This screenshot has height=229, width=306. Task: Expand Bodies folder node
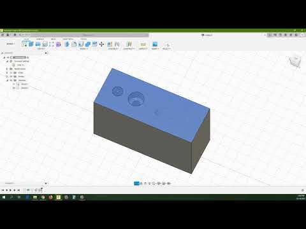(7, 76)
